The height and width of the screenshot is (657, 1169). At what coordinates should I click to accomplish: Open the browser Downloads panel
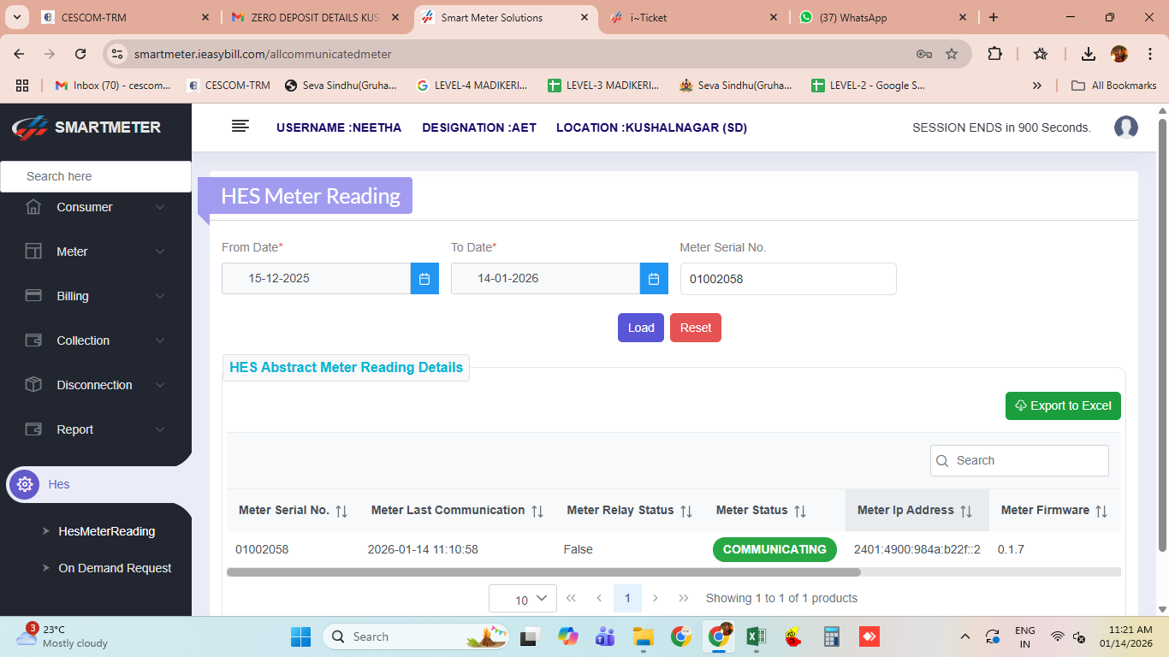point(1089,54)
